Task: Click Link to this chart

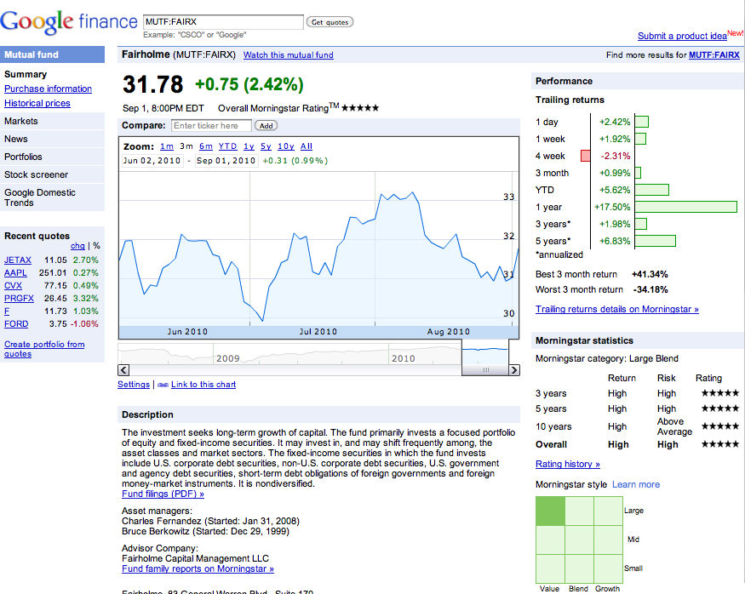Action: click(x=203, y=385)
